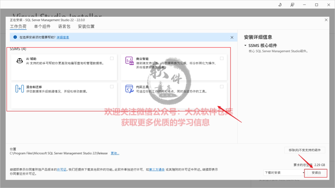This screenshot has height=188, width=335.
Task: Open the 许可证 link
Action: [x=61, y=169]
